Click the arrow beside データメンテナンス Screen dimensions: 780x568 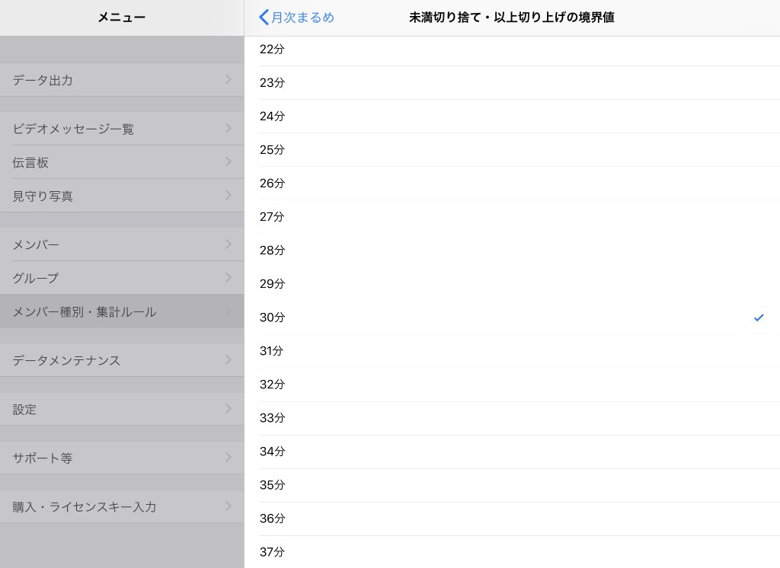228,359
